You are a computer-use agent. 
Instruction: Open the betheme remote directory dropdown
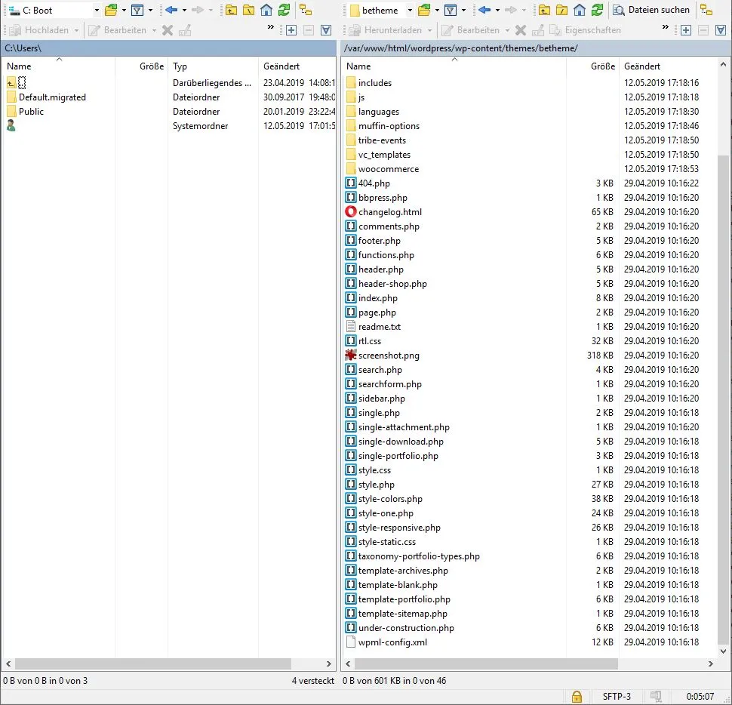410,11
